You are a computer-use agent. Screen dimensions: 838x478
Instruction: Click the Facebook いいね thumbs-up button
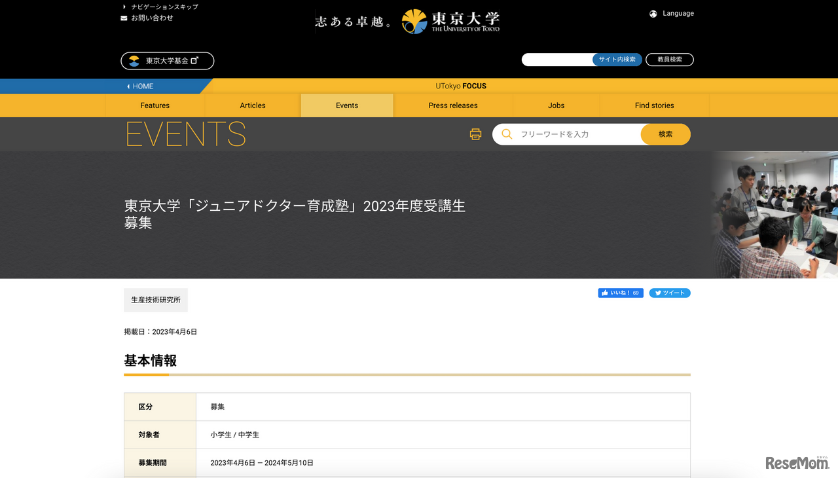(620, 293)
